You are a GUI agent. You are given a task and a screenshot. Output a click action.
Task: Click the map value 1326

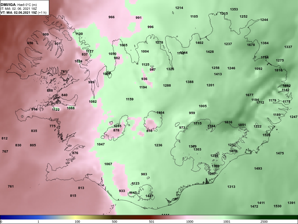pyautogui.click(x=170, y=69)
